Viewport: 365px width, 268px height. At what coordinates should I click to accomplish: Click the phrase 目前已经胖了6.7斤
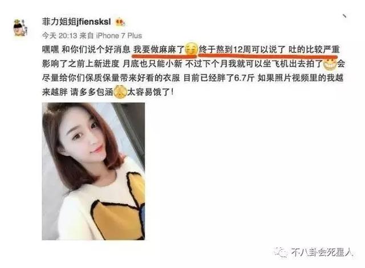(219, 78)
